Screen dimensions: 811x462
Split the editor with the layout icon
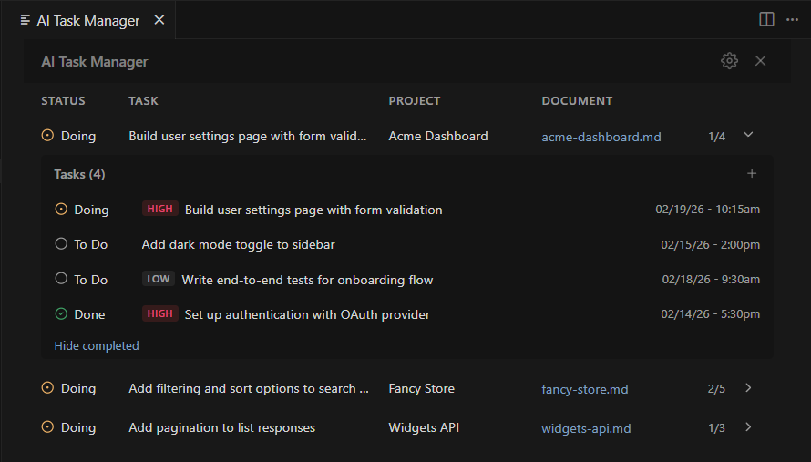click(766, 20)
